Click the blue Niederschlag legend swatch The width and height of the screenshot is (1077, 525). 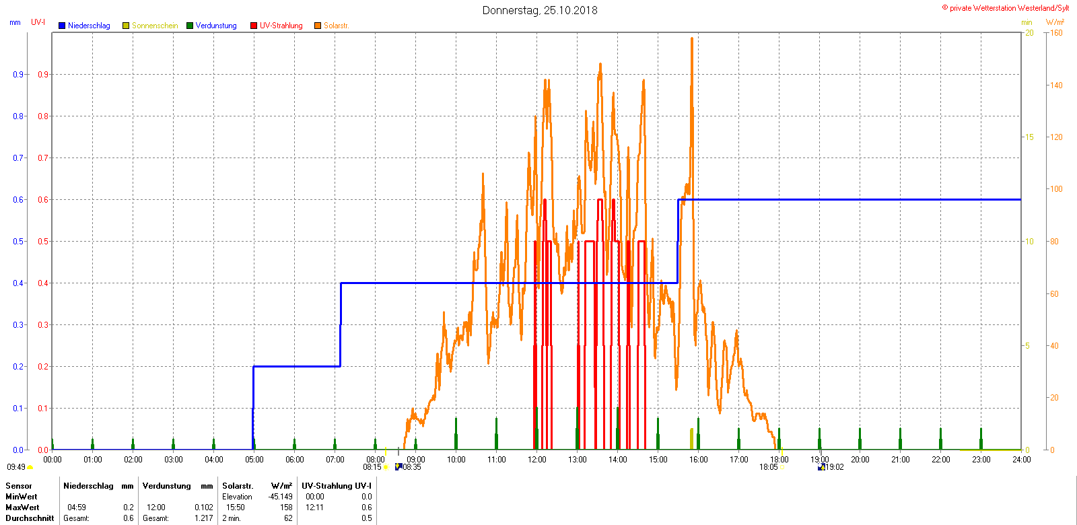point(62,26)
